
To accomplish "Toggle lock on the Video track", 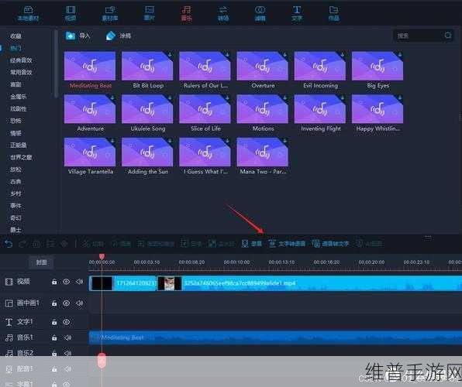I will point(54,282).
